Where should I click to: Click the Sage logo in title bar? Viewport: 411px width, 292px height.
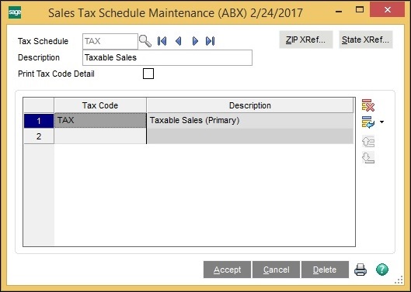15,12
